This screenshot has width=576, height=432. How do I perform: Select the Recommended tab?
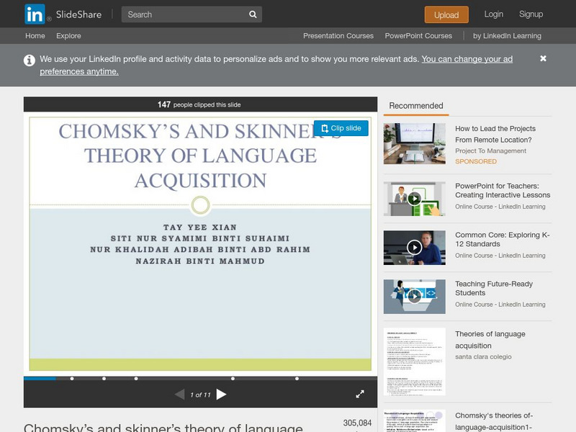click(416, 106)
